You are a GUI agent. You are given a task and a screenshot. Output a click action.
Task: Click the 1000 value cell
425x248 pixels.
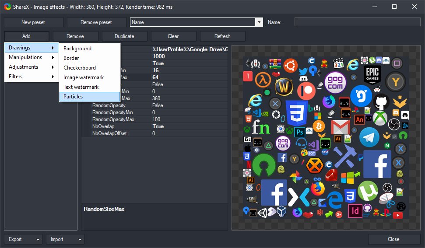[189, 56]
